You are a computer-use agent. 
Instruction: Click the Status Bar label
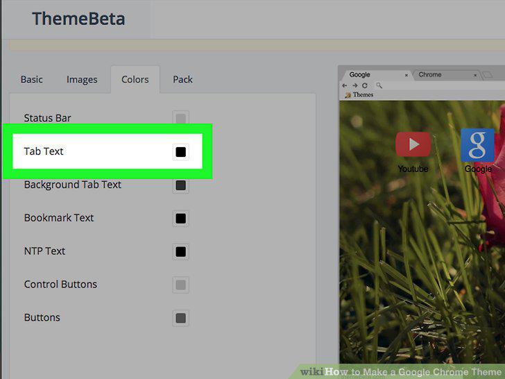[x=47, y=118]
